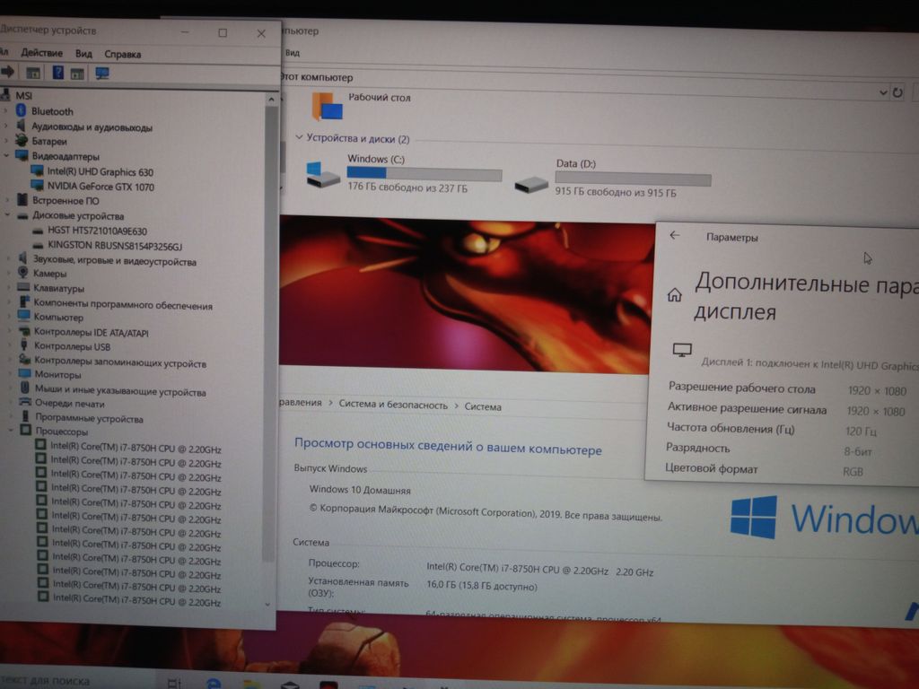Collapse the Видеоадаптеры category
Viewport: 919px width, 689px height.
tap(7, 155)
